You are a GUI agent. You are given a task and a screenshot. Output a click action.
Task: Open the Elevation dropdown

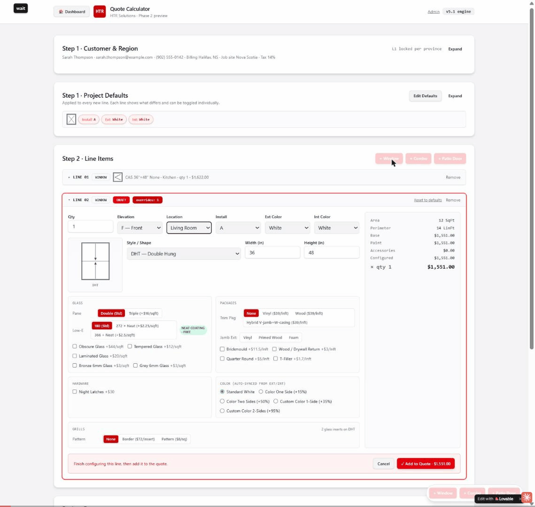(x=140, y=228)
